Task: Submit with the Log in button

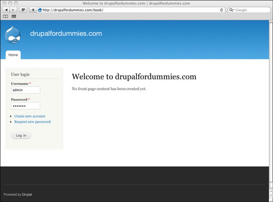Action: [x=21, y=136]
